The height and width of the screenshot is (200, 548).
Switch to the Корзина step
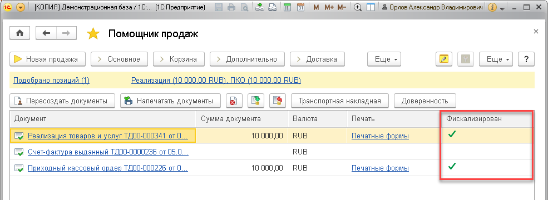[178, 59]
